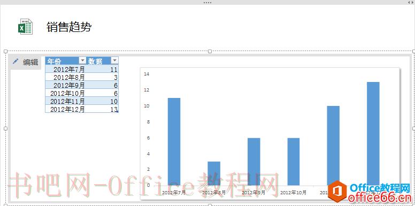The height and width of the screenshot is (206, 415).
Task: Select the 2012年8月 table cell
Action: click(x=66, y=77)
